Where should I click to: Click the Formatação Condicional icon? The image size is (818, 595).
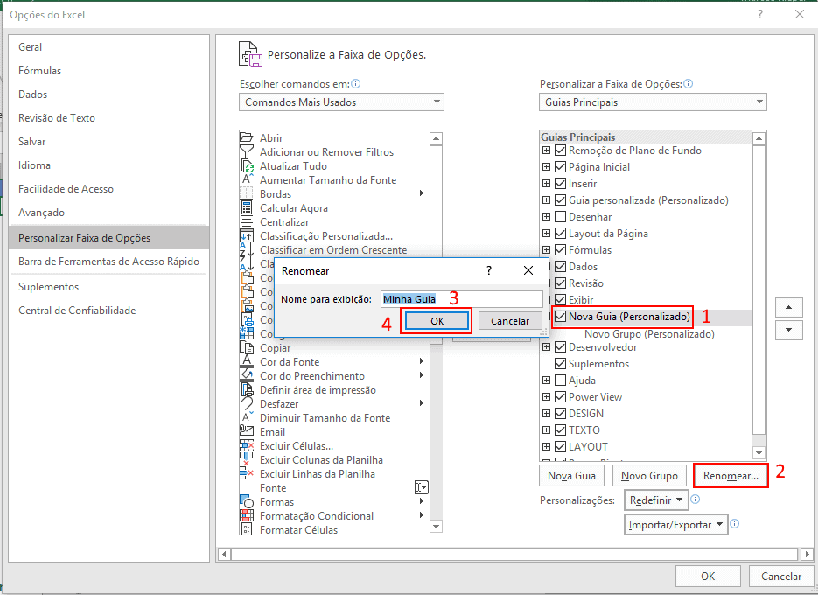[x=249, y=515]
